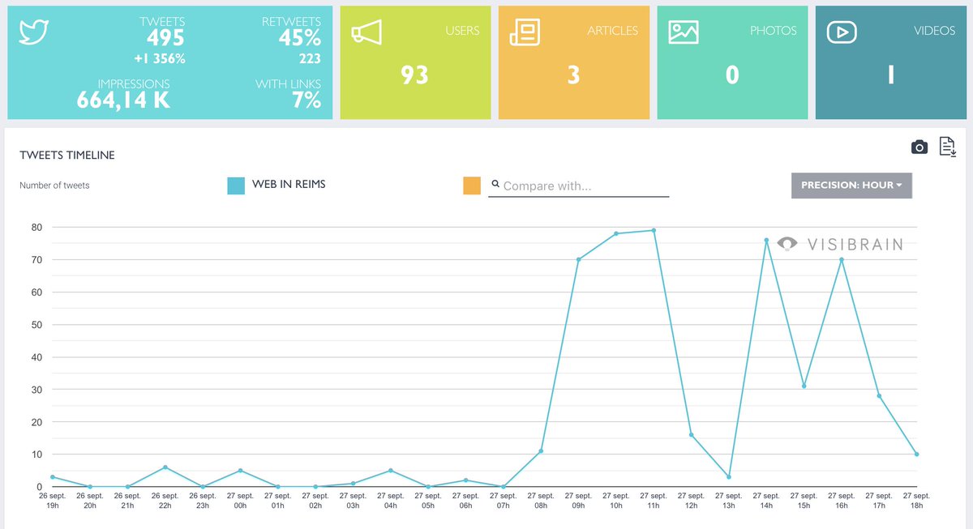Click the teal WEB IN REIMS color square
973x529 pixels.
(234, 184)
